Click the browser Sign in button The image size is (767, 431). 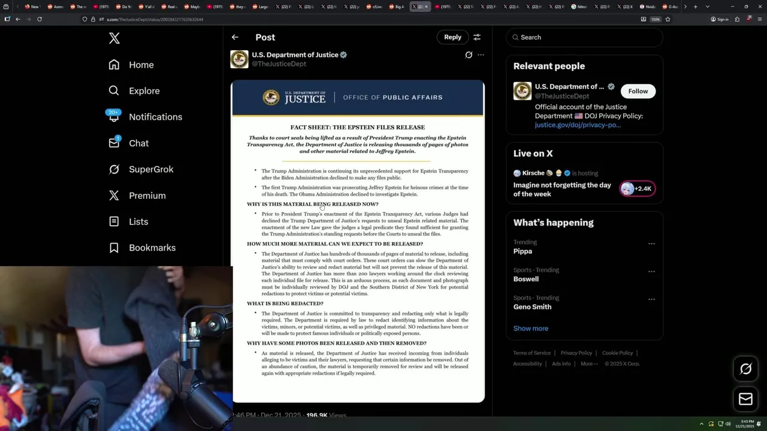[x=720, y=19]
